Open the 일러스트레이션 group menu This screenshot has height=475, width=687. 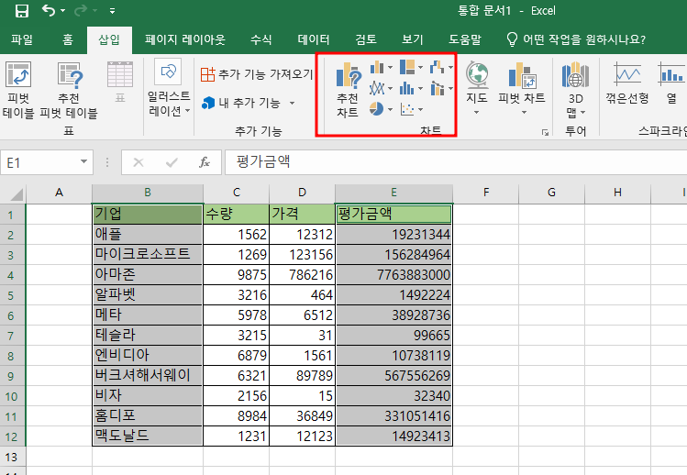[x=169, y=90]
